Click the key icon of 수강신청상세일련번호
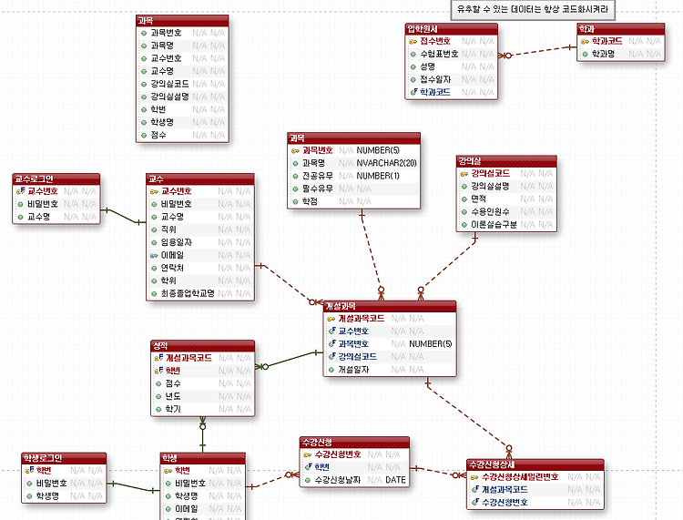This screenshot has width=683, height=520. [x=474, y=477]
